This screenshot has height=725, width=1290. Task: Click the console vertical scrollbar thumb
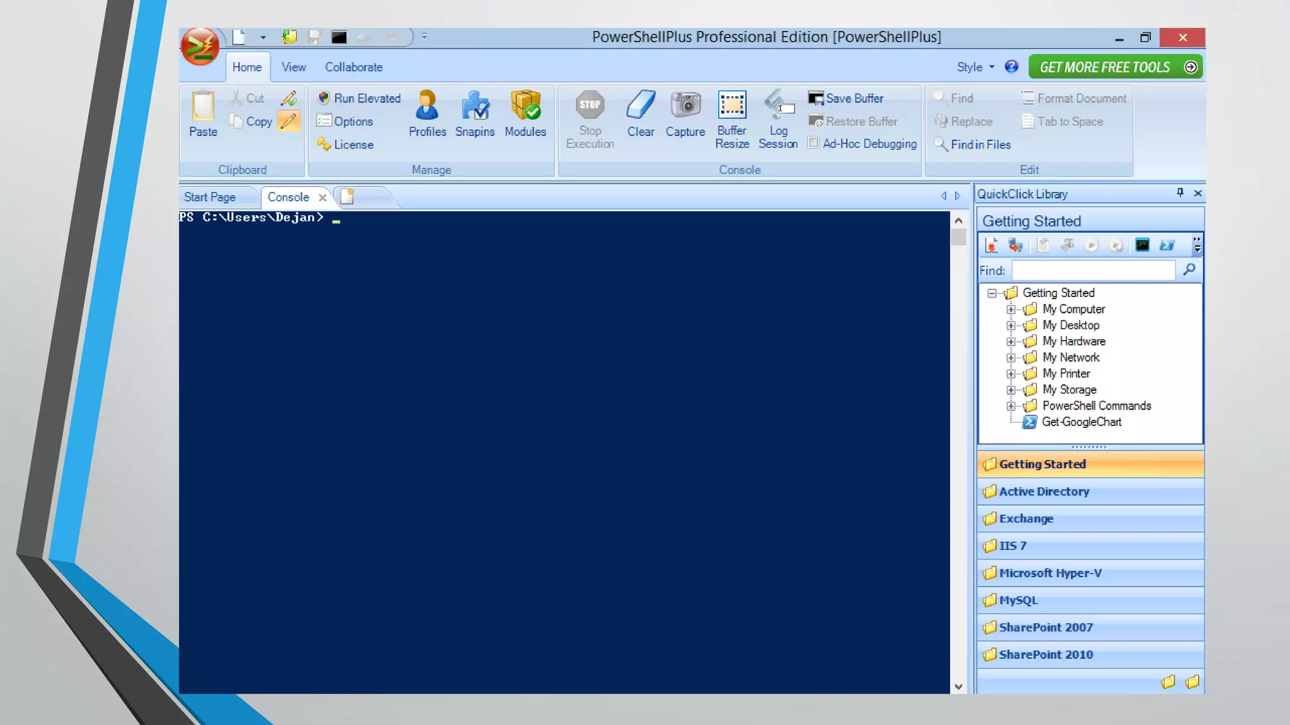point(958,237)
